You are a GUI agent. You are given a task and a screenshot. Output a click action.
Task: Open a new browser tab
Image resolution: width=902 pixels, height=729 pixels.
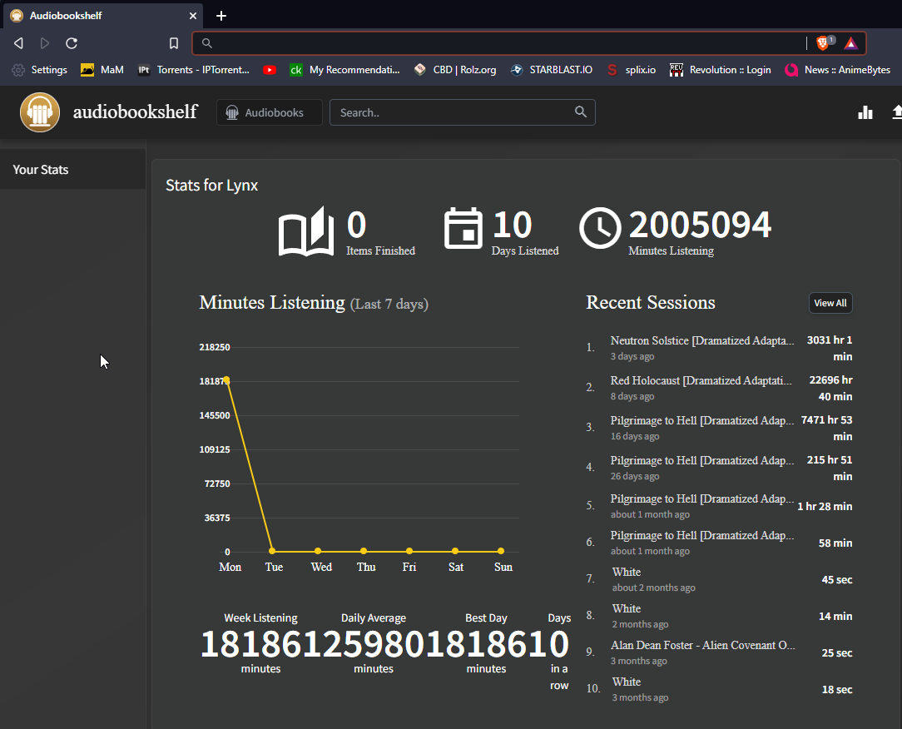coord(221,16)
